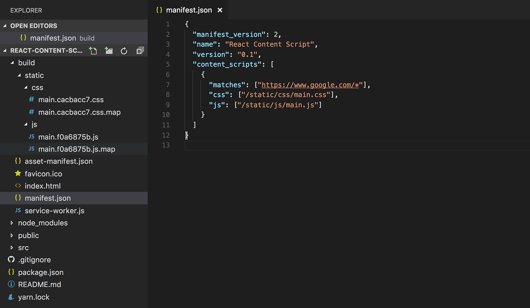The width and height of the screenshot is (530, 308).
Task: Click the EXPLORER panel title
Action: point(26,11)
